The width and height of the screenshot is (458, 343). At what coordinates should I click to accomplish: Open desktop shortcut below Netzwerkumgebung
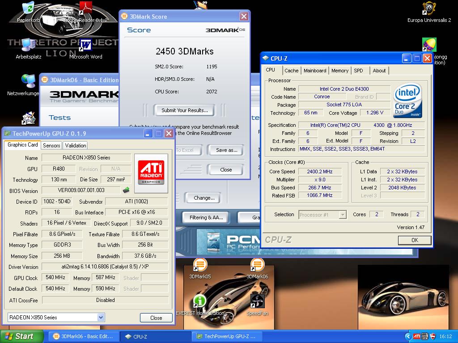tap(28, 118)
